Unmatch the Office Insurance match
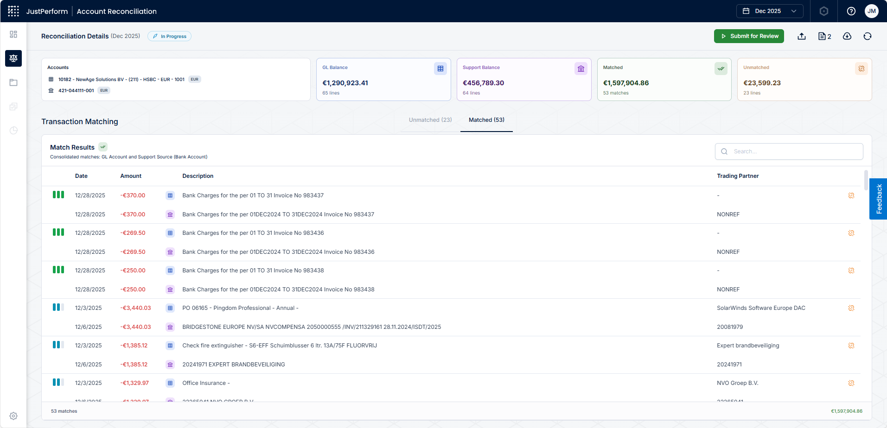Screen dimensions: 887x428 tap(851, 383)
